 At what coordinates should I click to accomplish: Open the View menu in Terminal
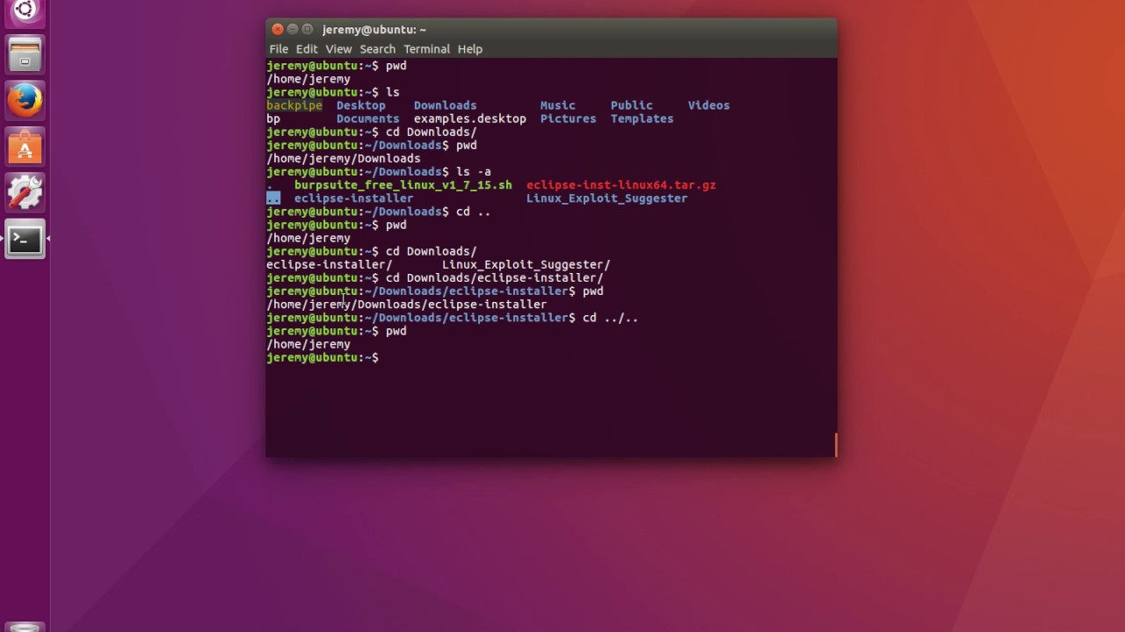338,49
